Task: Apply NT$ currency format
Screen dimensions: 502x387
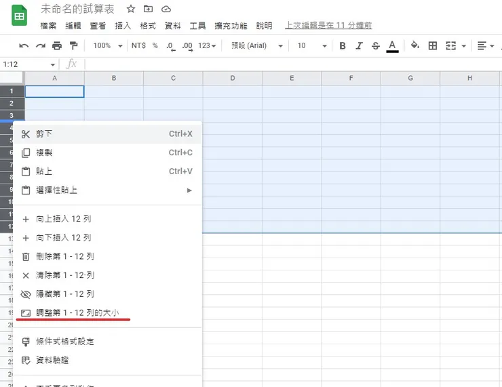Action: click(138, 45)
